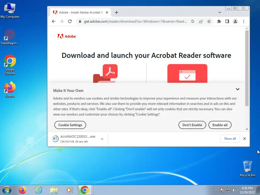Choose Don't Enable cookies
Viewport: 260px width, 195px height.
pos(192,125)
